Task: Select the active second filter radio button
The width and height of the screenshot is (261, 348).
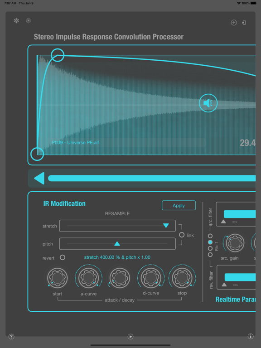Action: 210,242
